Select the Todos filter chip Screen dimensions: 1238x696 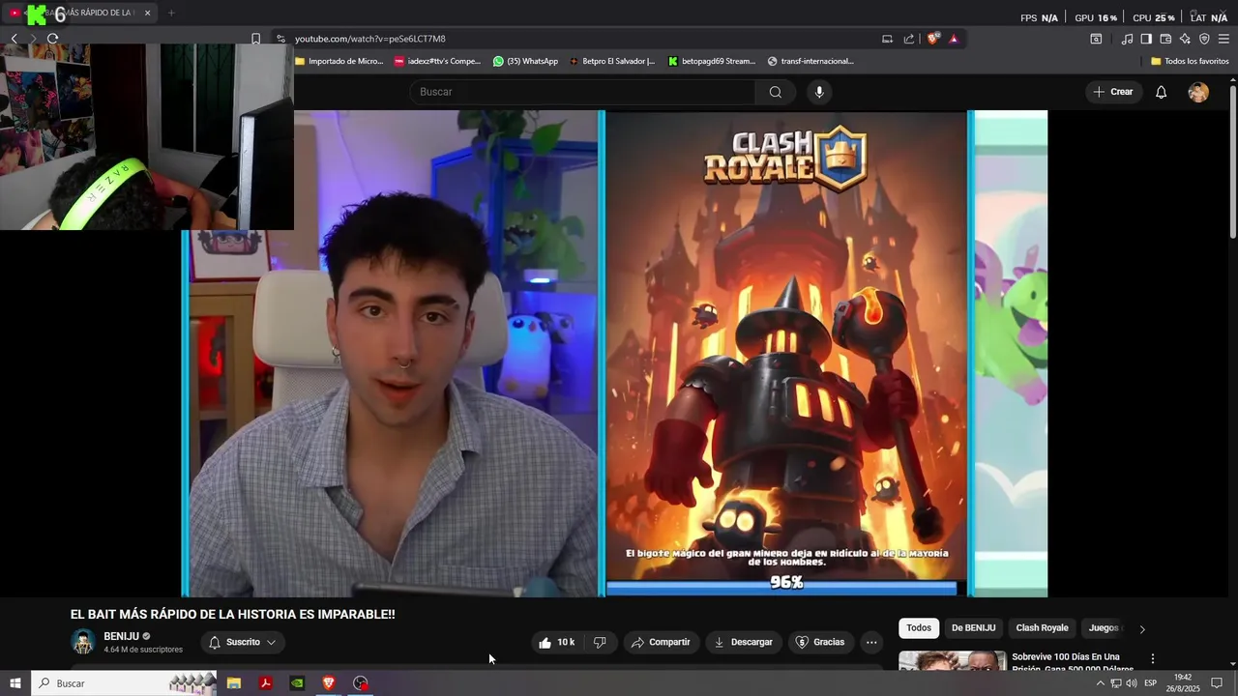(919, 628)
